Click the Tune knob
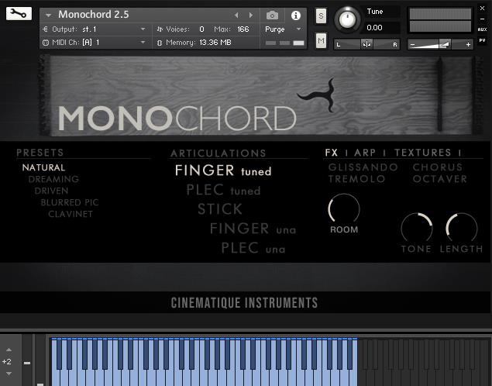The width and height of the screenshot is (492, 386). (347, 19)
